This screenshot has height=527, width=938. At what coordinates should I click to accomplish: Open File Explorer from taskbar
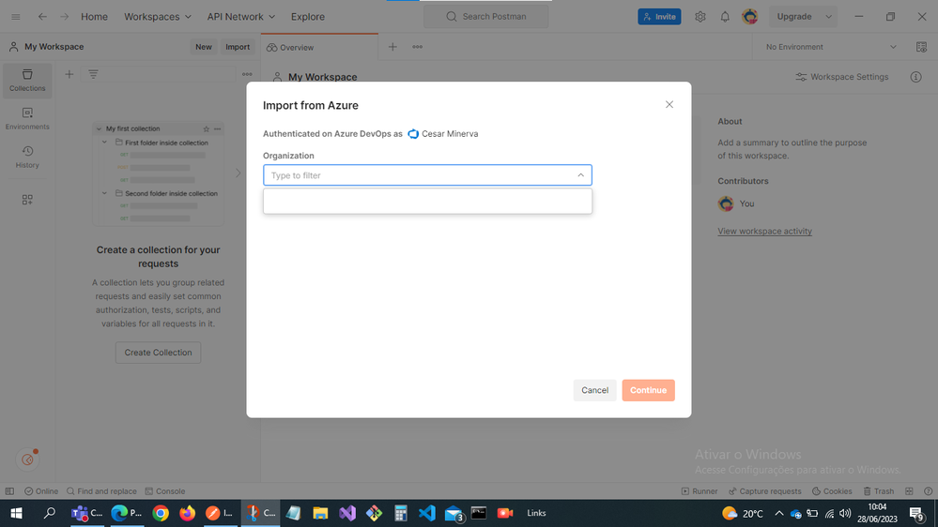tap(320, 513)
